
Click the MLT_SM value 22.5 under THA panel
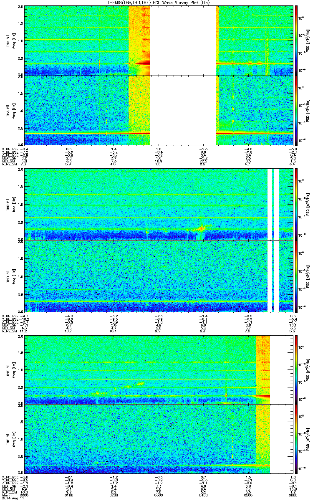pos(202,161)
